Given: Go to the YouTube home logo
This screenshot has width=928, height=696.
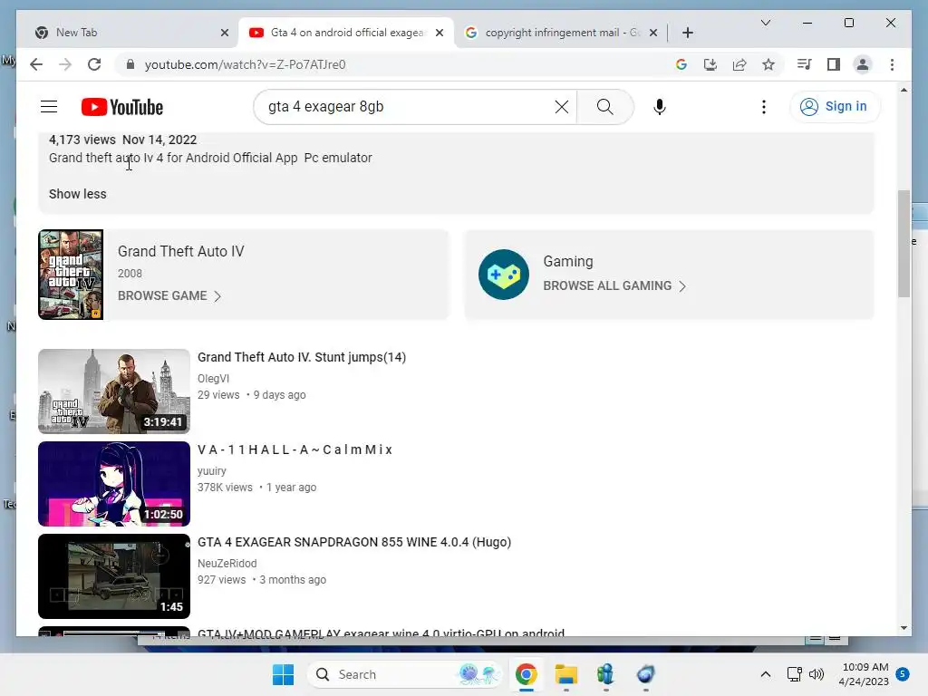Looking at the screenshot, I should (122, 107).
